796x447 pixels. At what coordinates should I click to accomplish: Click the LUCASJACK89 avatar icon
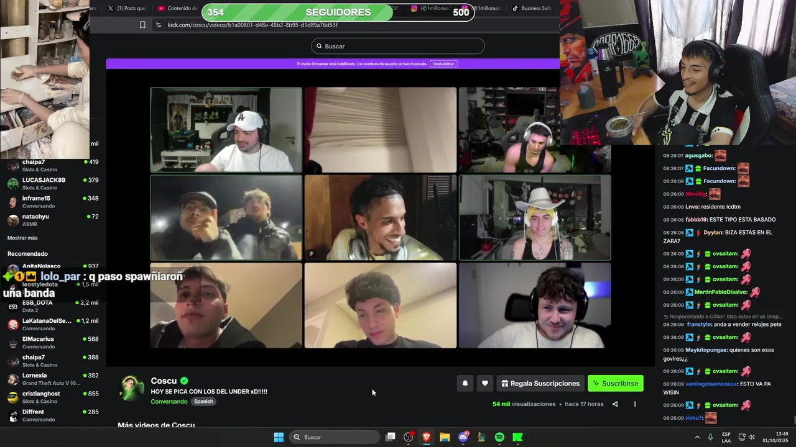pos(12,184)
